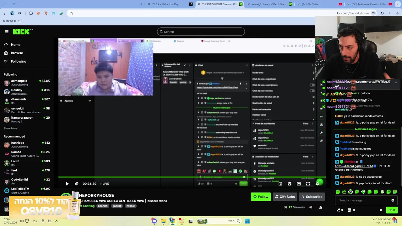This screenshot has width=402, height=226.
Task: Subscribe to THEPORKYHOUSE
Action: click(312, 197)
